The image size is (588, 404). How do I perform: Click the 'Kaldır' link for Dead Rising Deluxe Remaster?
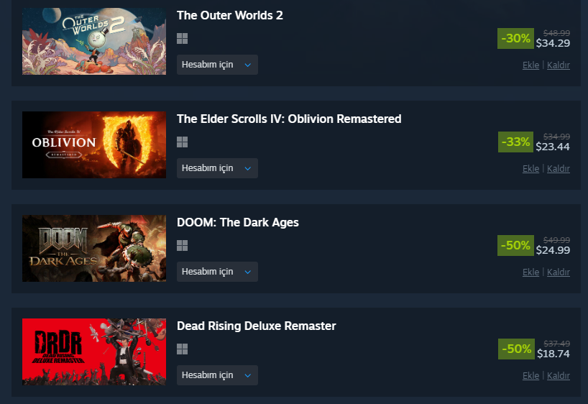coord(559,376)
